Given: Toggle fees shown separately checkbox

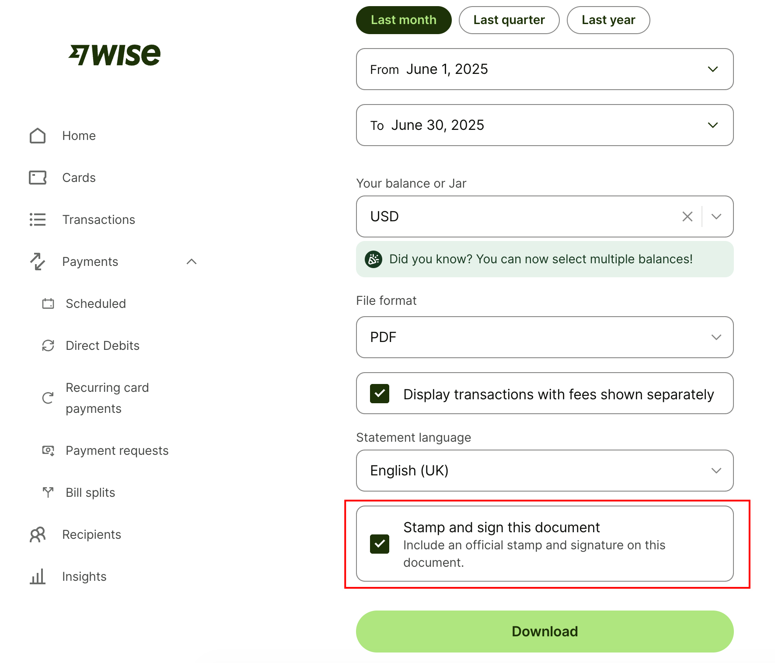Looking at the screenshot, I should (x=380, y=394).
